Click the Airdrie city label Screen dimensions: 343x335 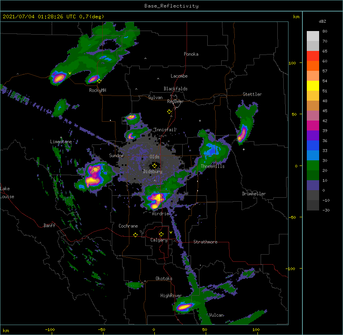click(161, 214)
